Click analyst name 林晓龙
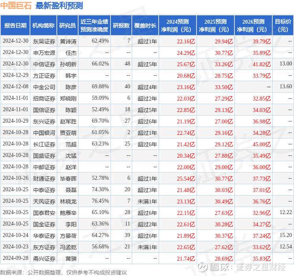This screenshot has width=294, height=276. (68, 201)
